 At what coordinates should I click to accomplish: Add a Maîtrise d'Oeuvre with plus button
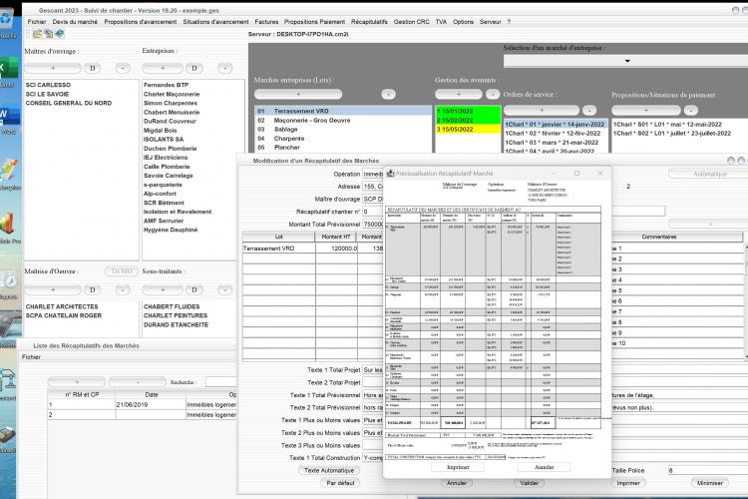coord(53,289)
